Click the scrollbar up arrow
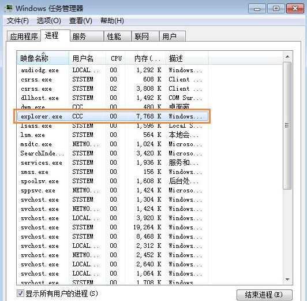The width and height of the screenshot is (307, 301). pos(287,57)
